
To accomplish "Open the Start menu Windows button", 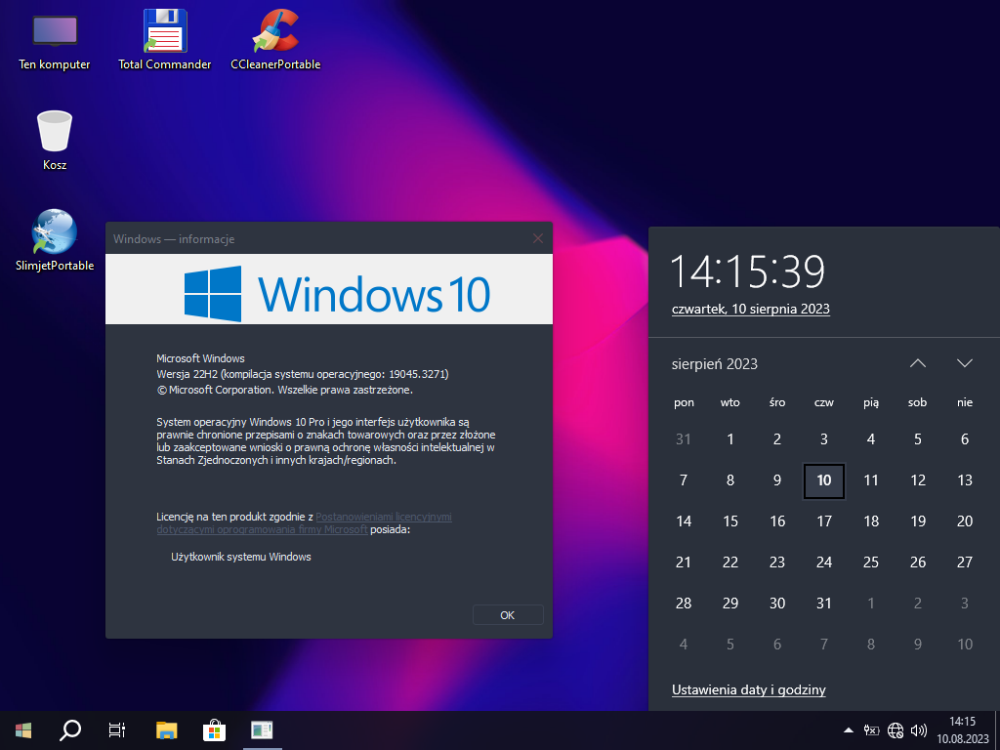I will tap(23, 729).
